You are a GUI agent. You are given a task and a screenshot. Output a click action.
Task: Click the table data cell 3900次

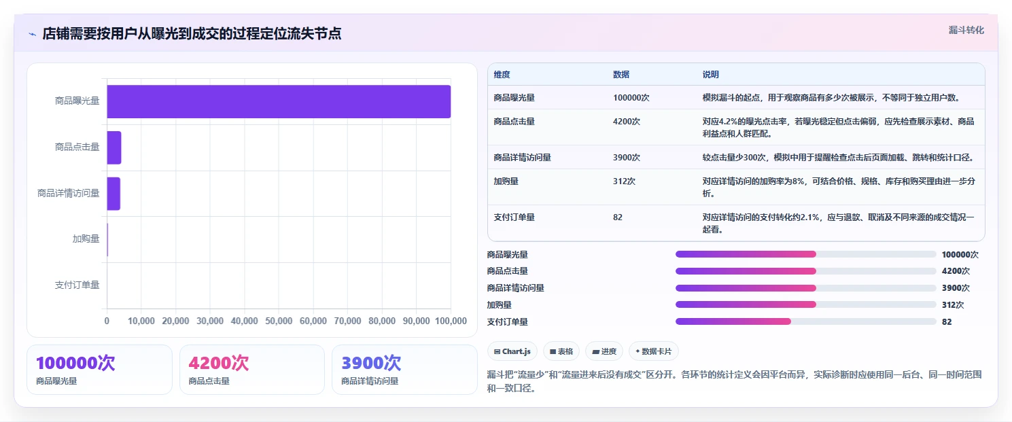[627, 158]
